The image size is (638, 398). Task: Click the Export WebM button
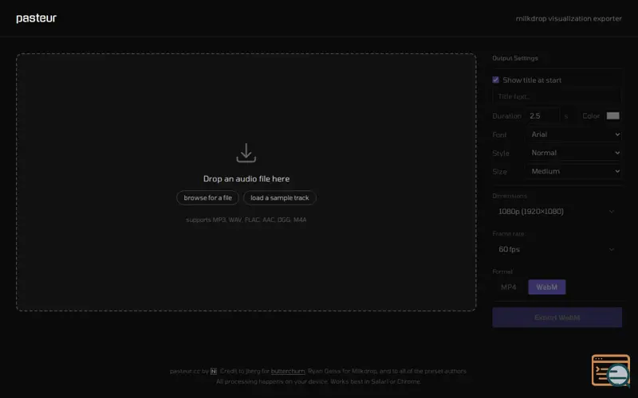[x=557, y=317]
